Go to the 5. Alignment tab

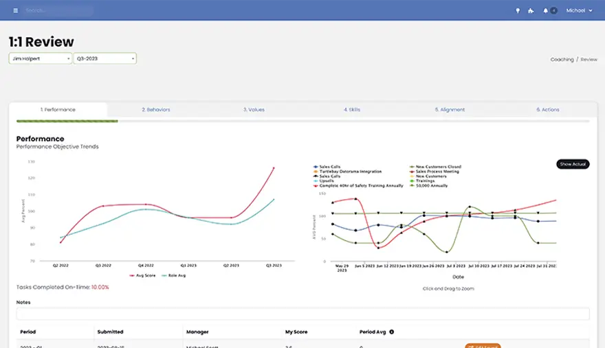(450, 110)
